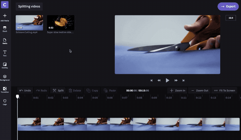
Task: Click the Copy toolbar button
Action: [x=92, y=91]
